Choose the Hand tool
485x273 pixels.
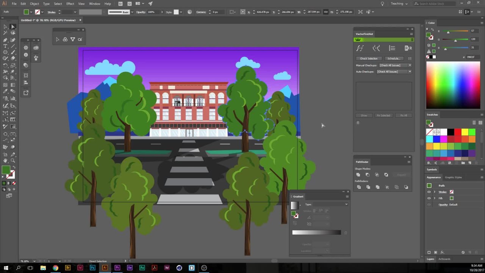pyautogui.click(x=5, y=161)
